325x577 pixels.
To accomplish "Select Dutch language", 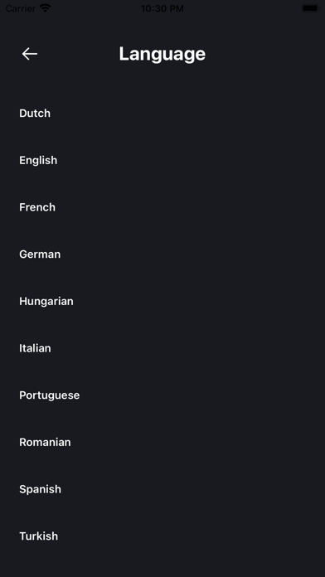I will (35, 114).
